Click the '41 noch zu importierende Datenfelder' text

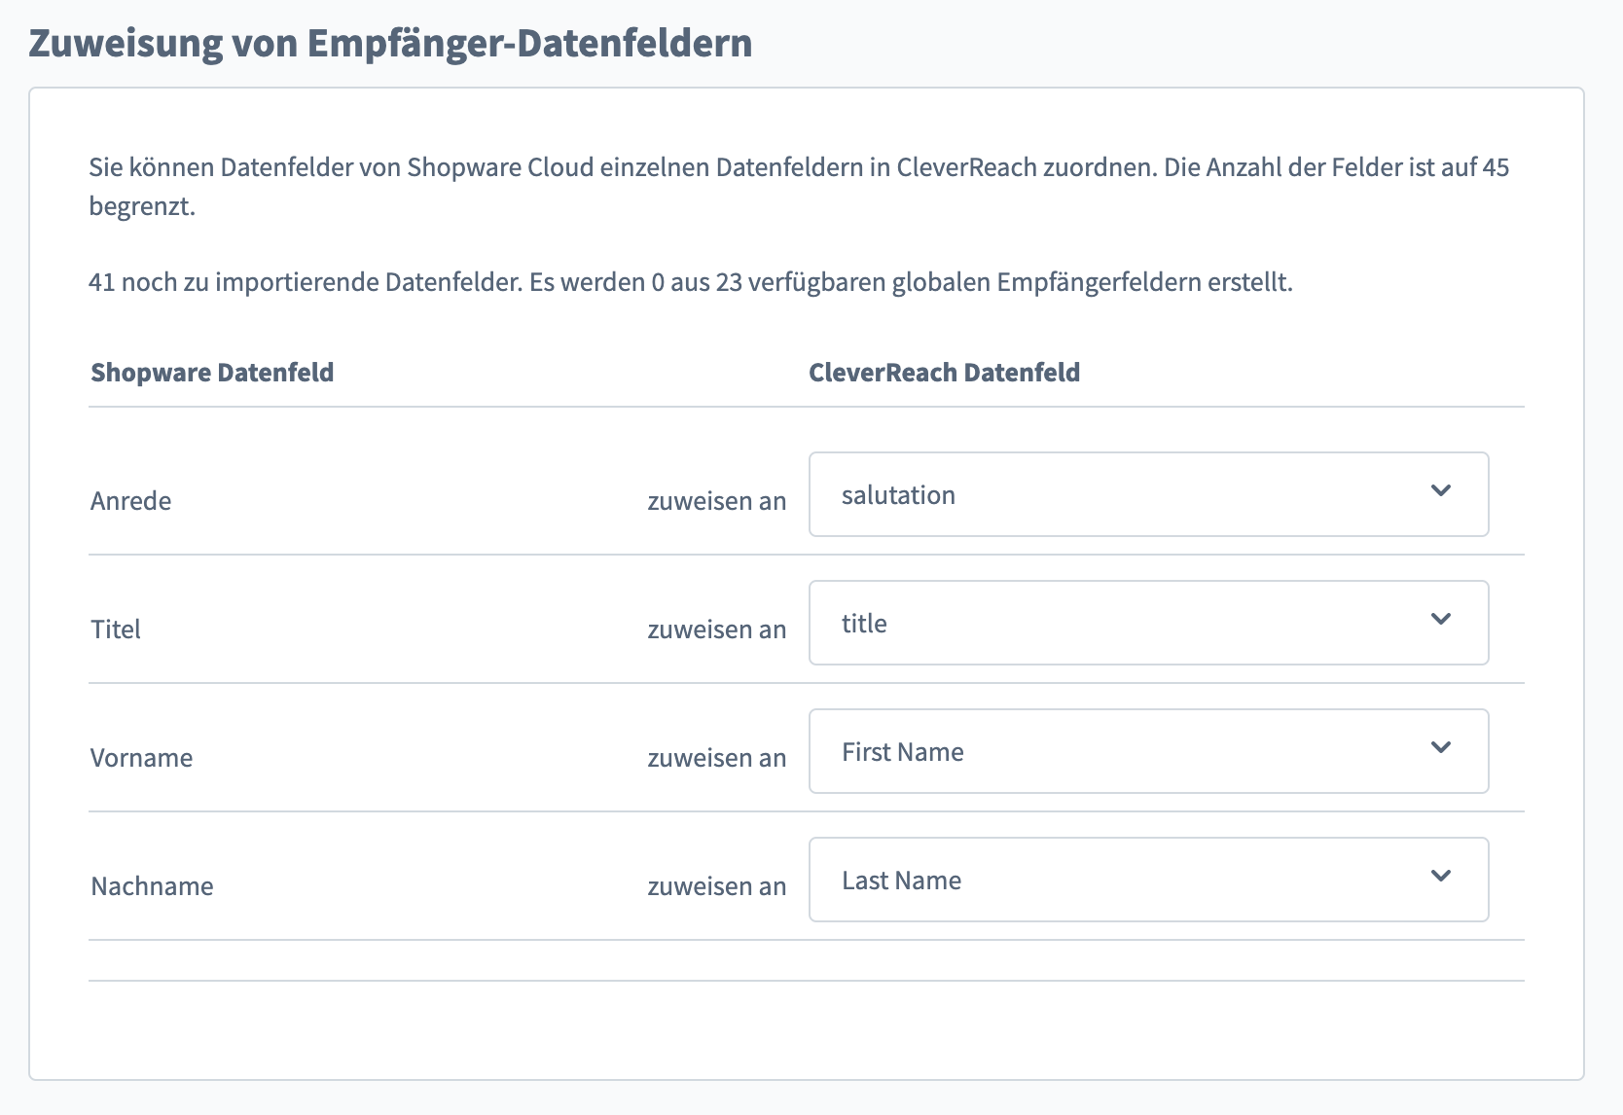click(306, 282)
